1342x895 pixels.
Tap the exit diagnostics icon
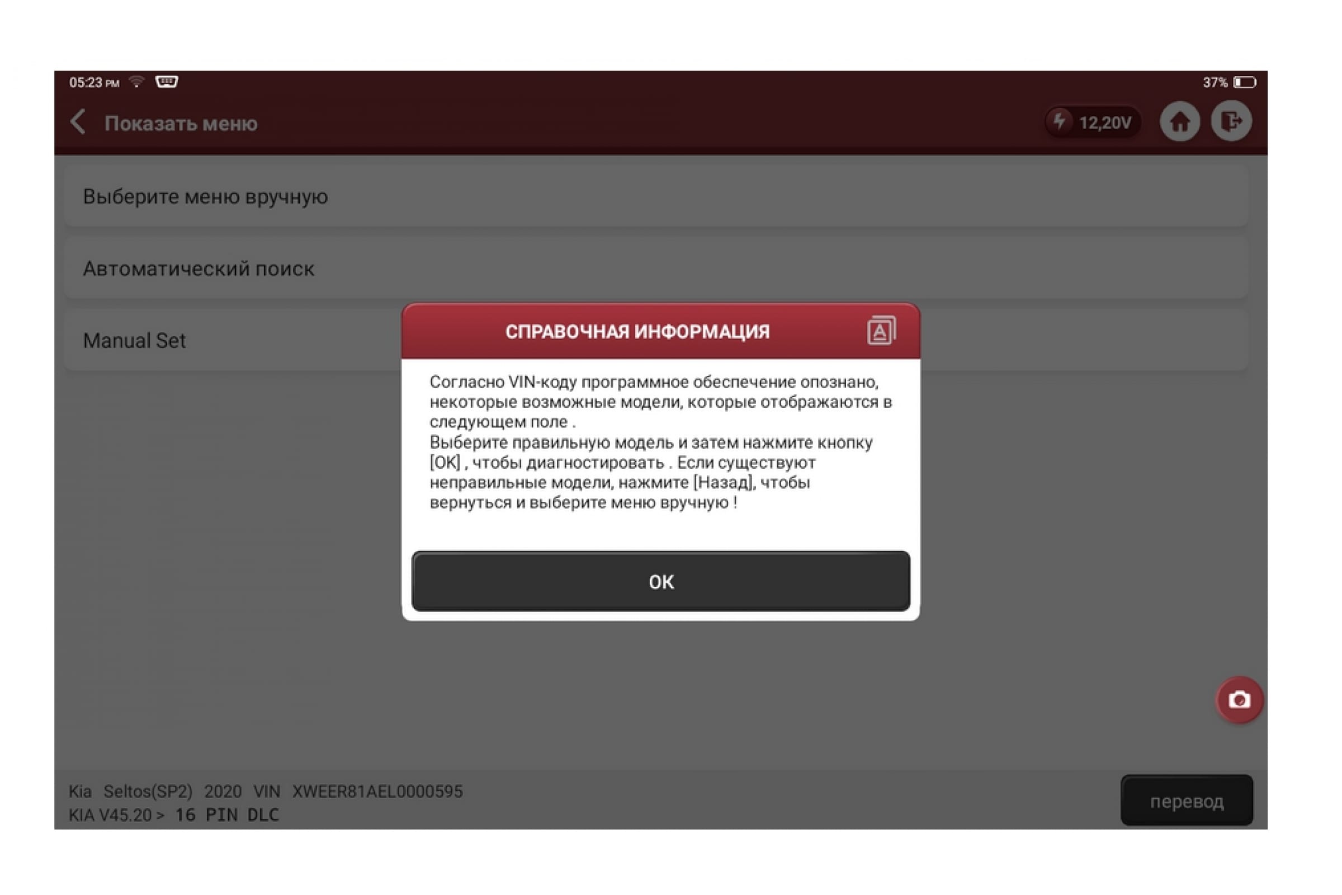pos(1231,121)
